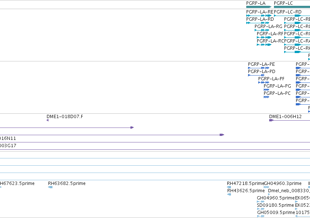
Task: Select protein feature PGRP-LA-PF
Action: [271, 79]
